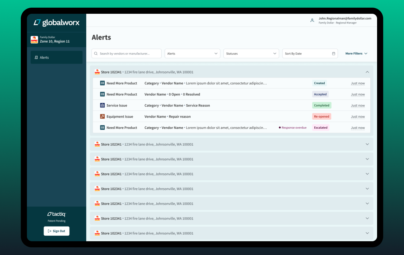This screenshot has height=255, width=404.
Task: Click the tactiq logo
Action: (x=56, y=214)
